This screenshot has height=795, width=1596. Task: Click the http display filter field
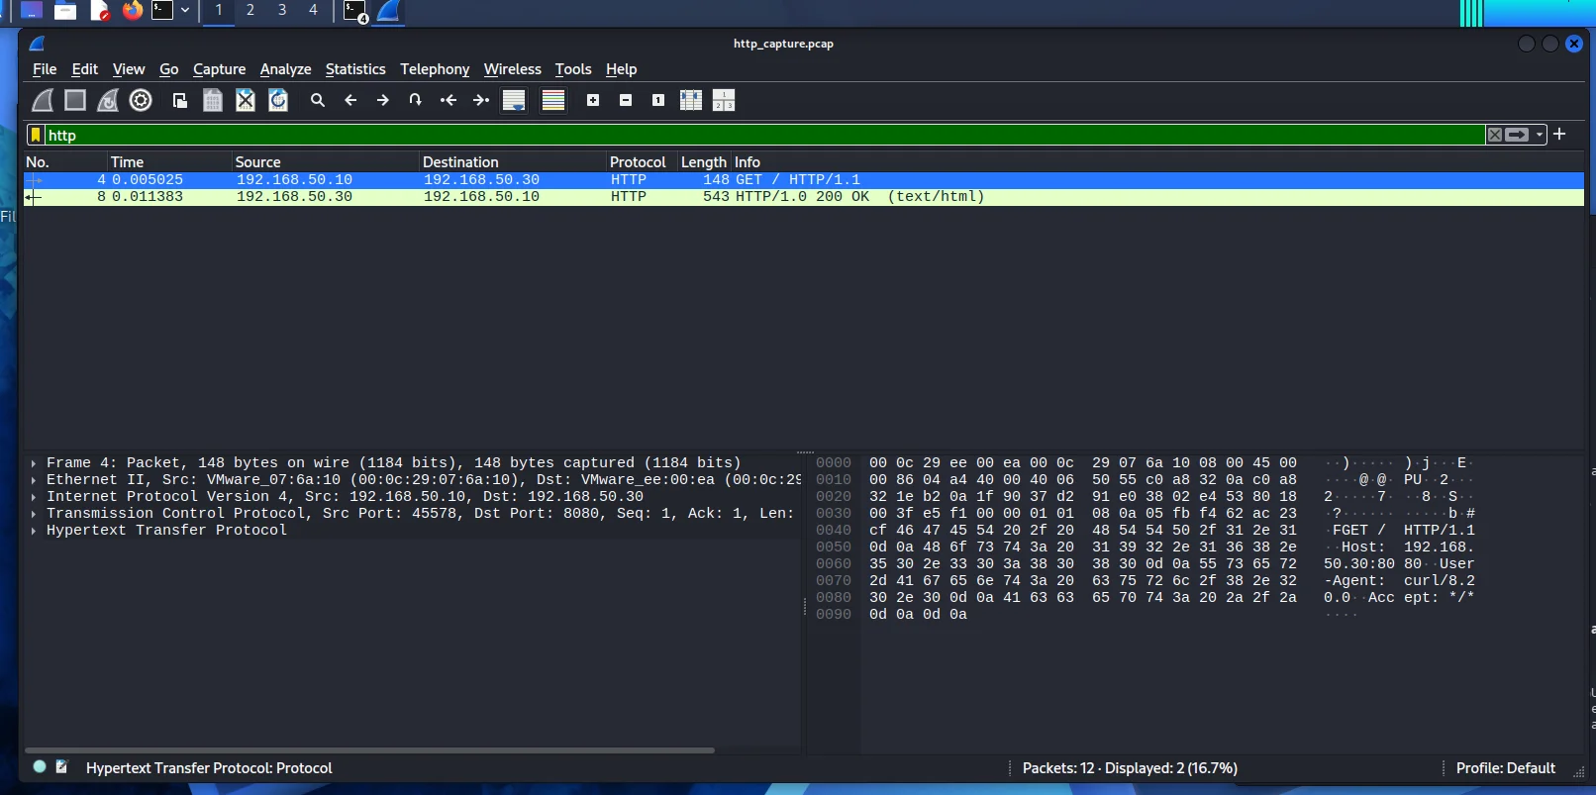tap(764, 135)
